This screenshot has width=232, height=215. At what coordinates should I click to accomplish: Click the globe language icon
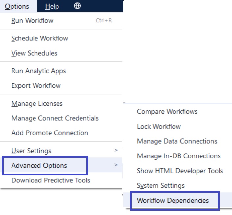click(x=77, y=6)
